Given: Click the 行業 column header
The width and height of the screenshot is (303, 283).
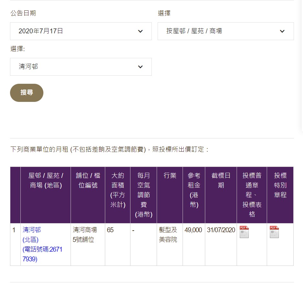Looking at the screenshot, I should 170,195.
